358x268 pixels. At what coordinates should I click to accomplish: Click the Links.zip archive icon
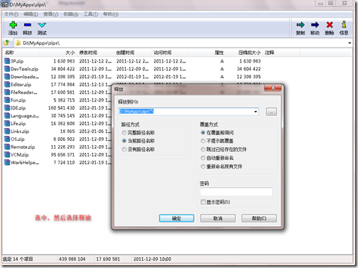pyautogui.click(x=7, y=132)
